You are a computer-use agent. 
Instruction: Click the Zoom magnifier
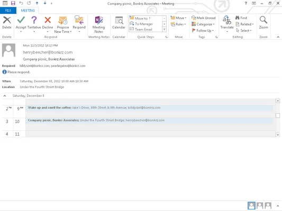point(263,23)
